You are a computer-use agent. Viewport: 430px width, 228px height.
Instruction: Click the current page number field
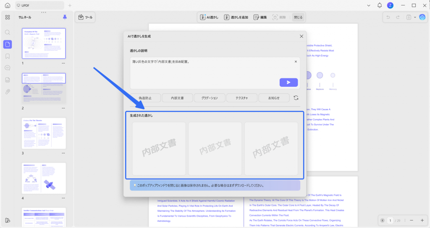[x=390, y=220]
